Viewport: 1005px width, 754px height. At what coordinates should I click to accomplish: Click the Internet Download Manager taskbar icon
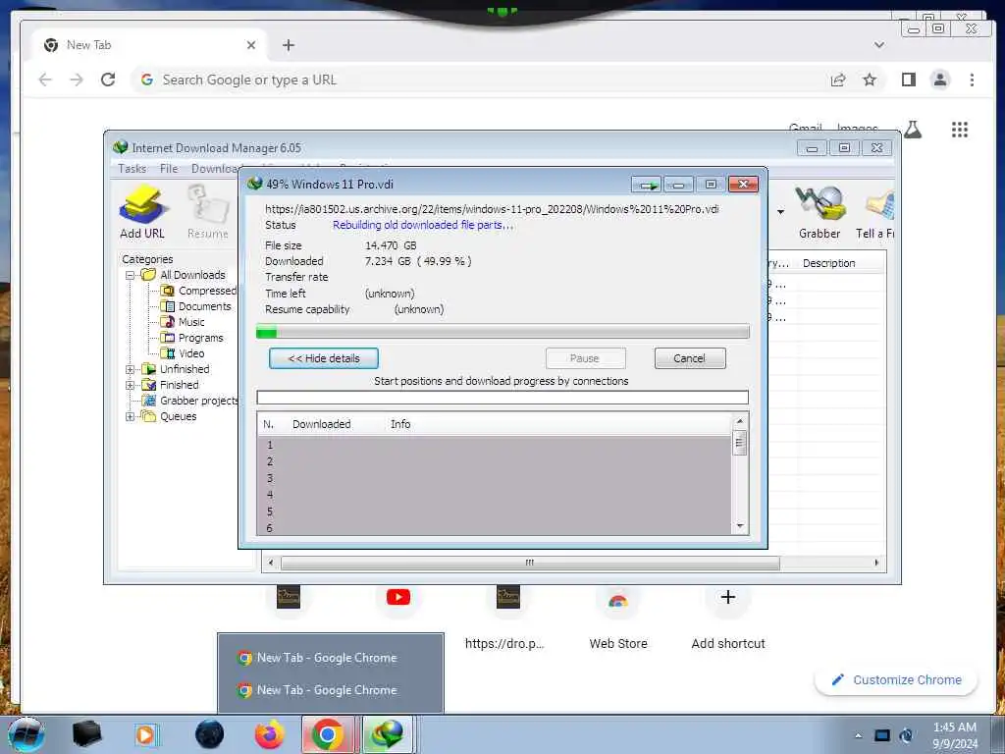click(389, 734)
